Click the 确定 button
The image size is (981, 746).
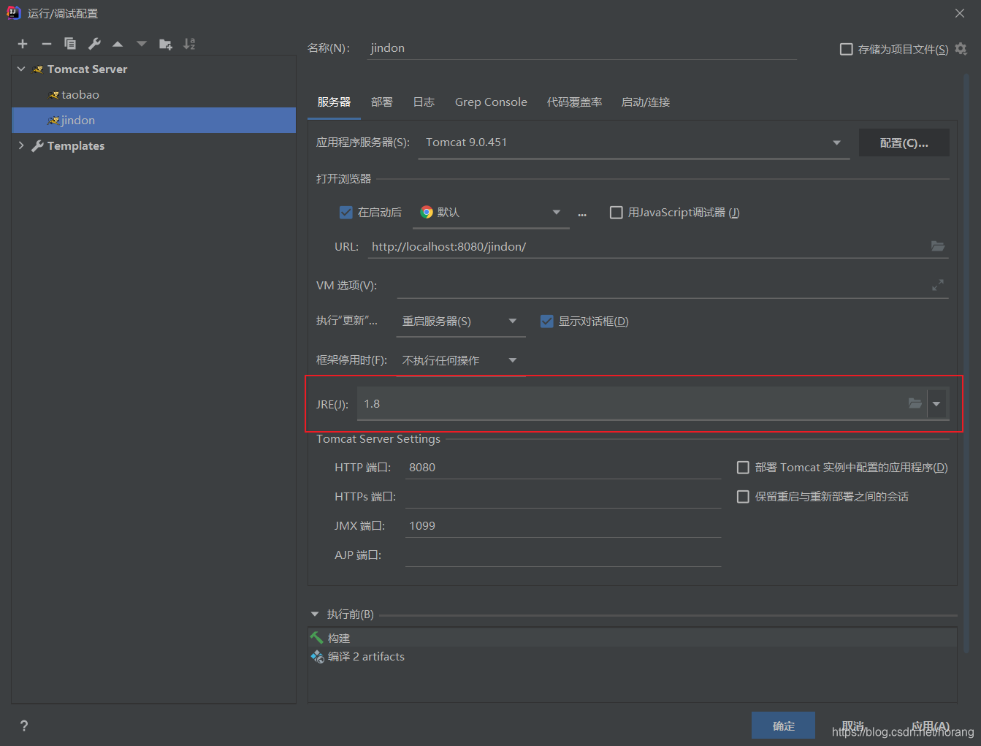tap(783, 726)
